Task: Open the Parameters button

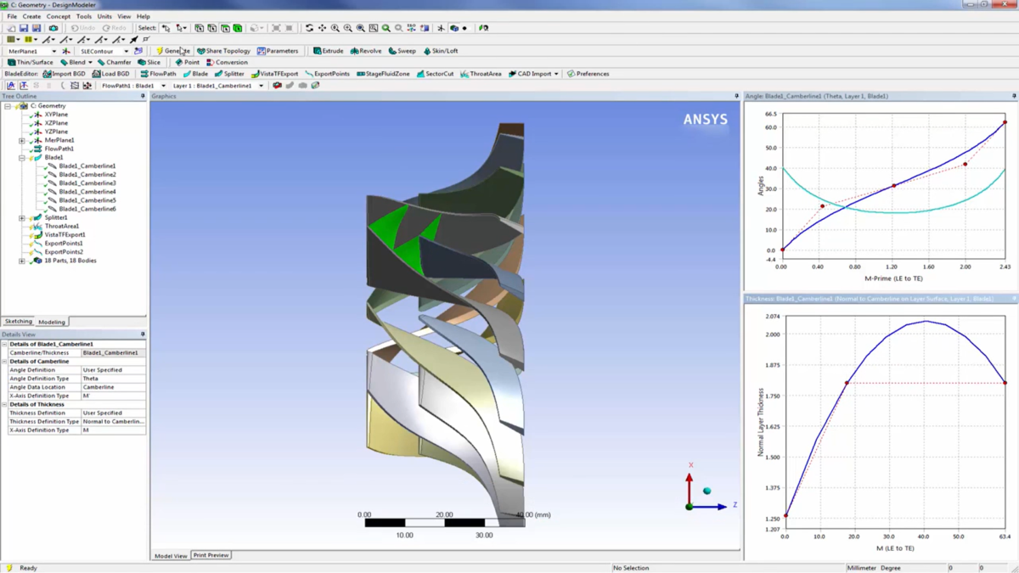Action: pos(278,51)
